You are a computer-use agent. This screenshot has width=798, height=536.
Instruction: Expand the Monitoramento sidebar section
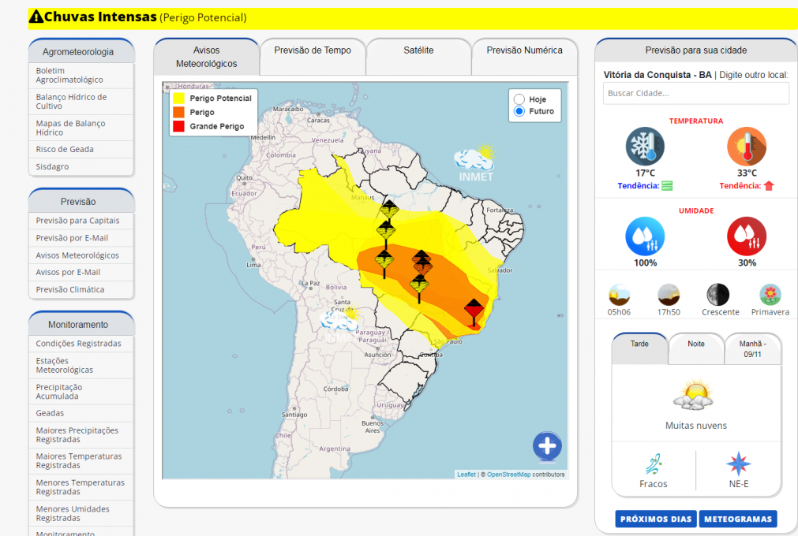78,325
